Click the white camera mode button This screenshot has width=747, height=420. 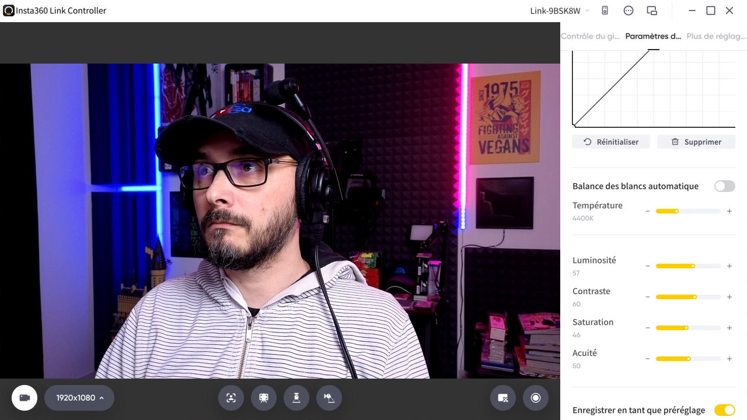tap(25, 398)
